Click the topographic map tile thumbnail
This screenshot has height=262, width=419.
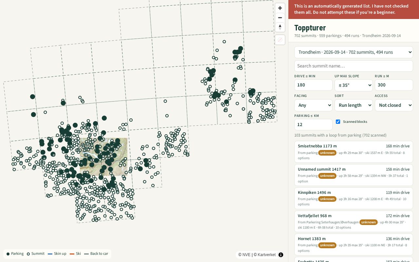point(103,157)
